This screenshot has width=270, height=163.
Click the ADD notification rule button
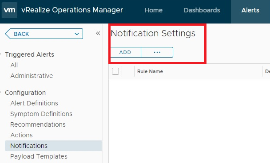point(125,52)
